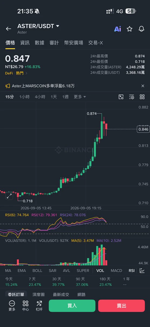Go back using the arrow icon
This screenshot has width=150, height=327.
click(8, 29)
